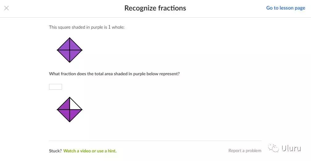
Task: Close the exercise with the X icon
Action: click(6, 8)
